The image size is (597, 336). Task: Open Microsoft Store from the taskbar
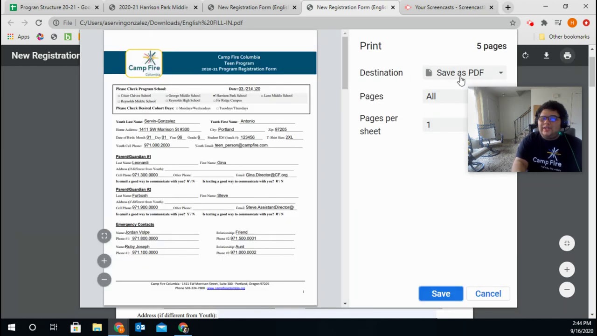75,328
